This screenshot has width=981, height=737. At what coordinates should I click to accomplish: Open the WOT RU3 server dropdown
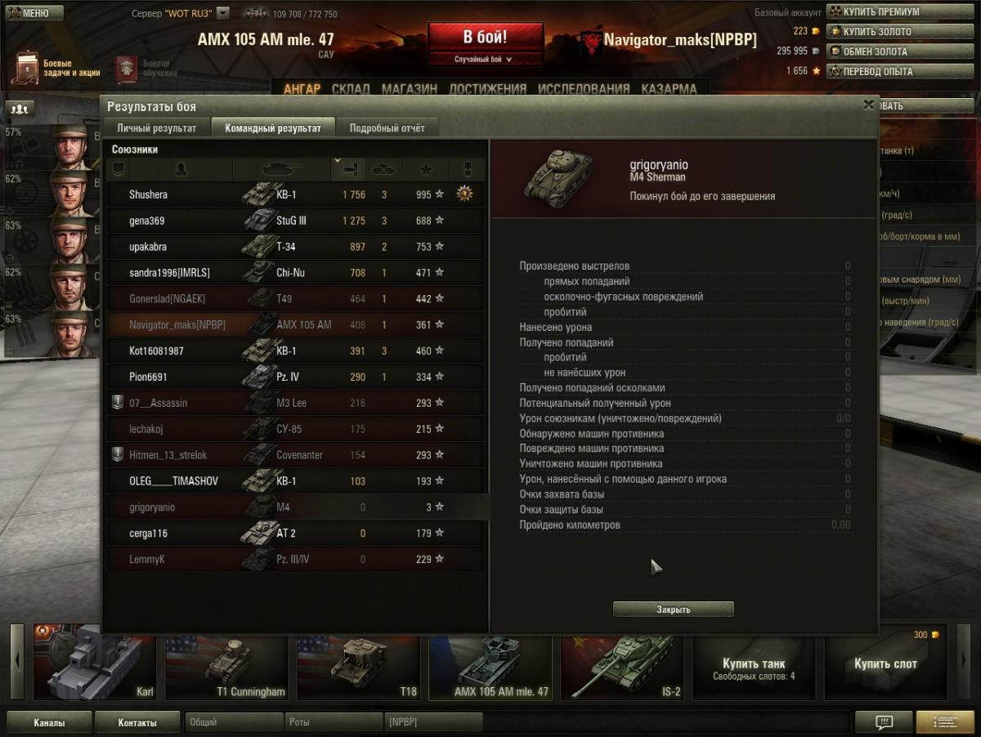tap(223, 14)
